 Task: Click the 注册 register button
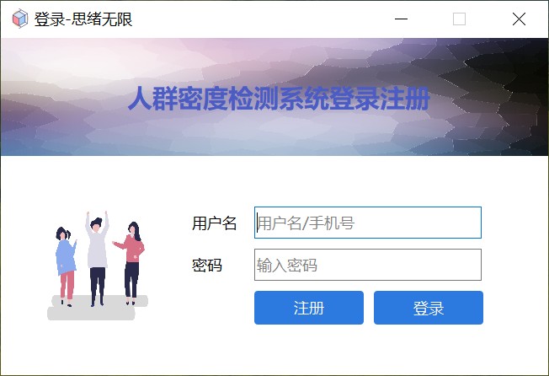tap(309, 308)
